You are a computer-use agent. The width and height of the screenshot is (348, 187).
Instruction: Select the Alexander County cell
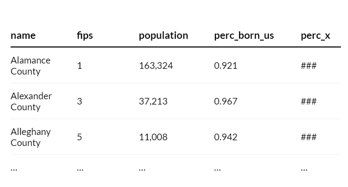[x=31, y=101]
